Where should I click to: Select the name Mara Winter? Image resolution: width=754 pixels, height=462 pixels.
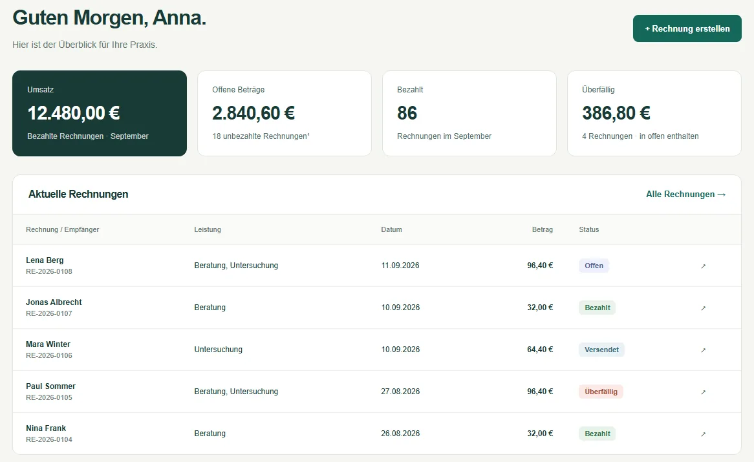pos(48,344)
